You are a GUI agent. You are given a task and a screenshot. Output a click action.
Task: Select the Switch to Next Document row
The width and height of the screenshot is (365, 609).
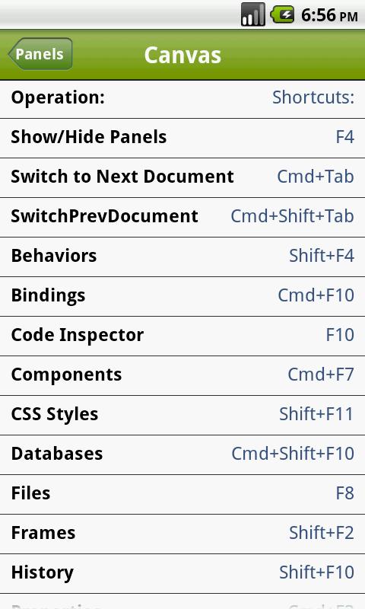coord(182,177)
